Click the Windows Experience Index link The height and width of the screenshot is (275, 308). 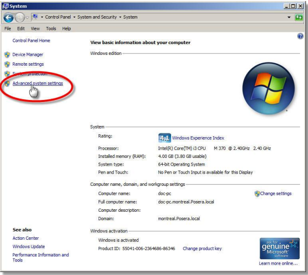tap(198, 138)
